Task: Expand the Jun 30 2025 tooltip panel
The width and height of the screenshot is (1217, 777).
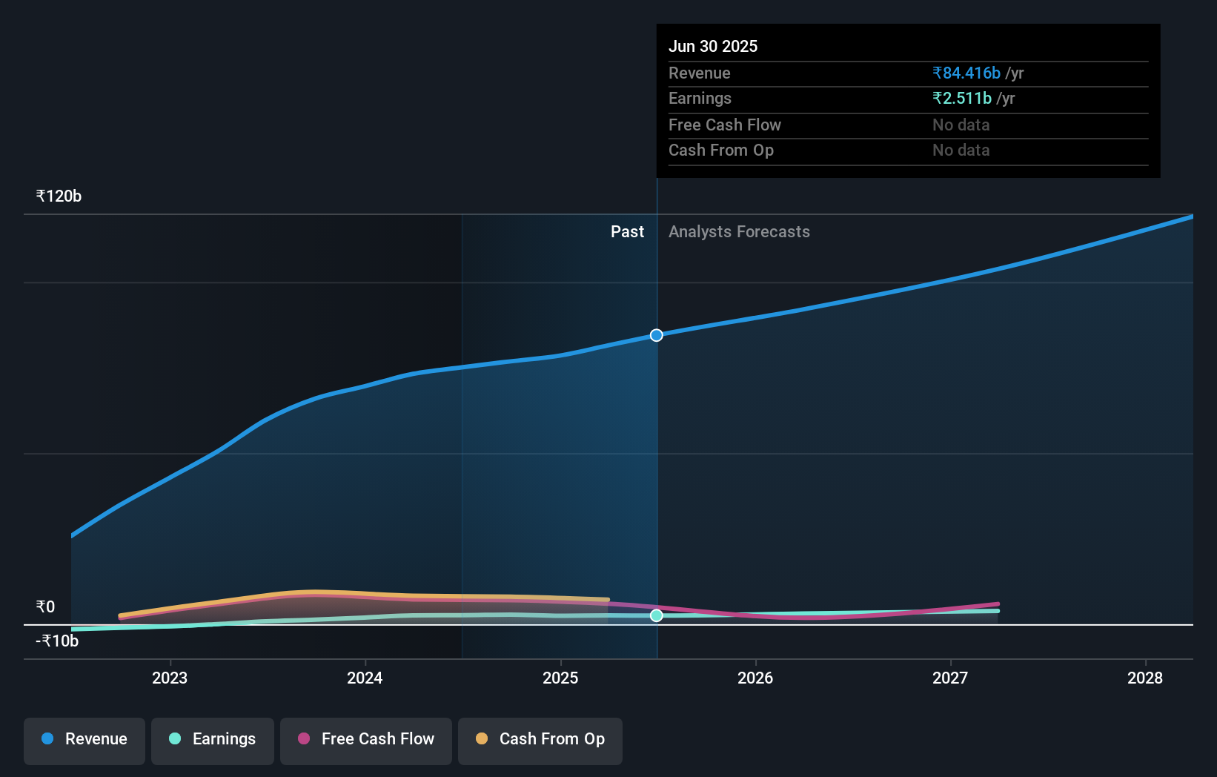Action: pos(908,101)
